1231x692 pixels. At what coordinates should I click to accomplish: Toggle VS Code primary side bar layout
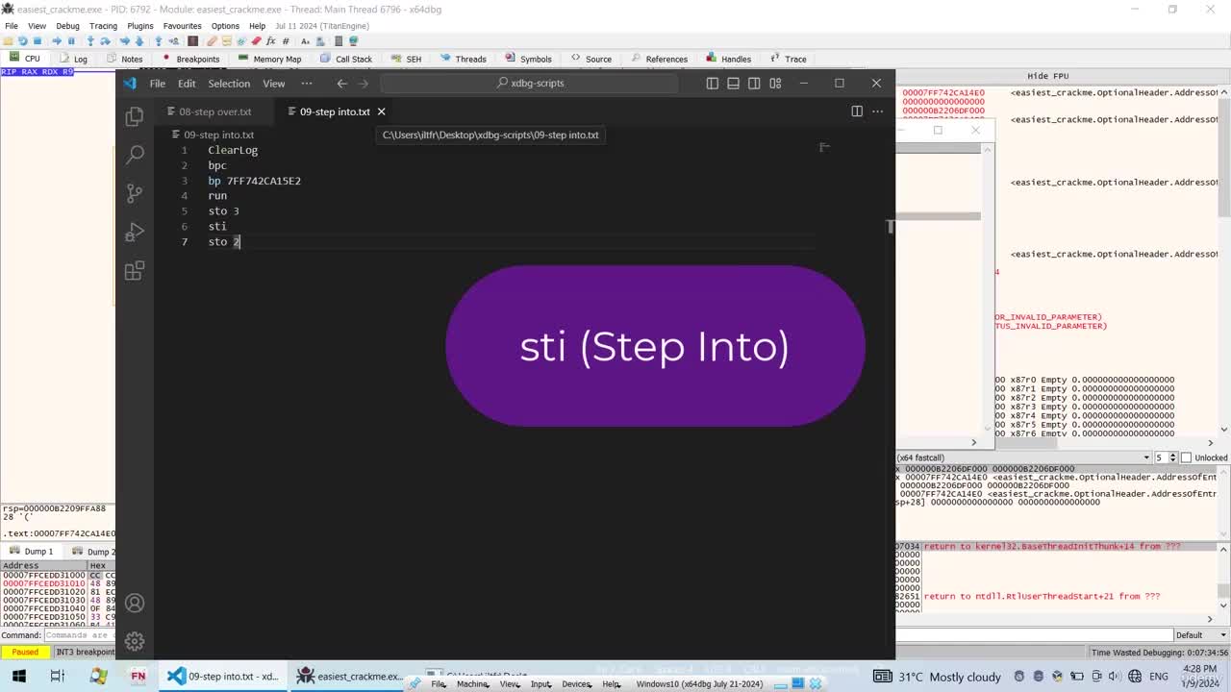(x=712, y=84)
